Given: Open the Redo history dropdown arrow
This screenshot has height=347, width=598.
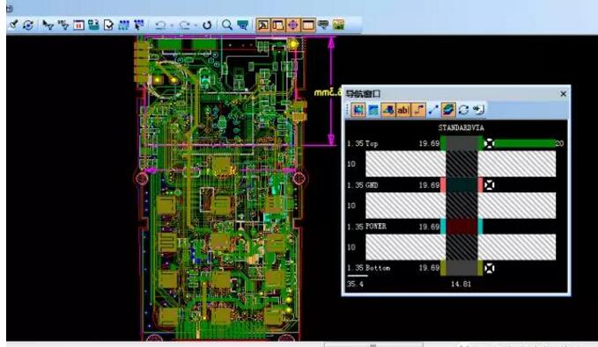Looking at the screenshot, I should pos(196,25).
